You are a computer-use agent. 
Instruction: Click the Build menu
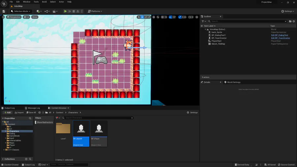pos(44,2)
